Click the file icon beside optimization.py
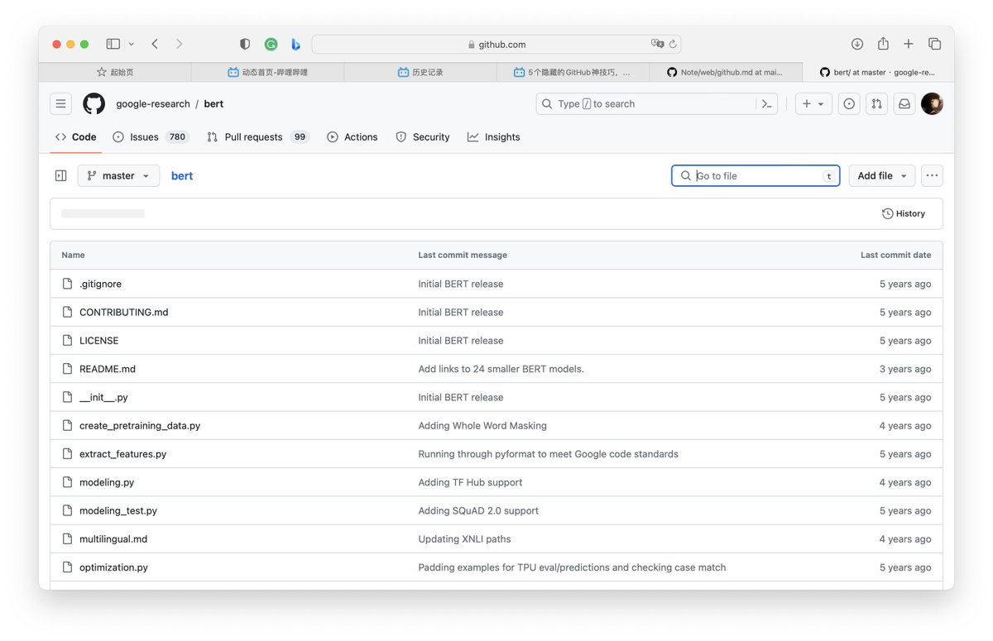 coord(68,567)
